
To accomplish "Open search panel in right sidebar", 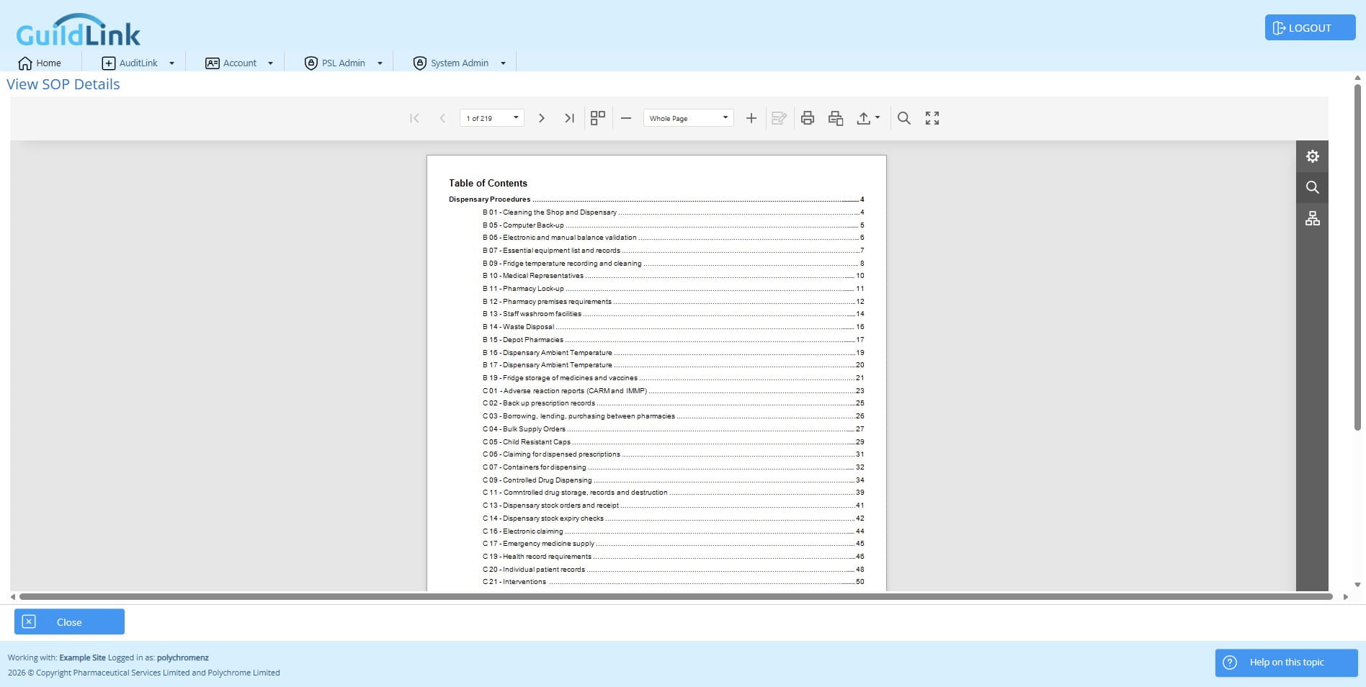I will pyautogui.click(x=1313, y=187).
